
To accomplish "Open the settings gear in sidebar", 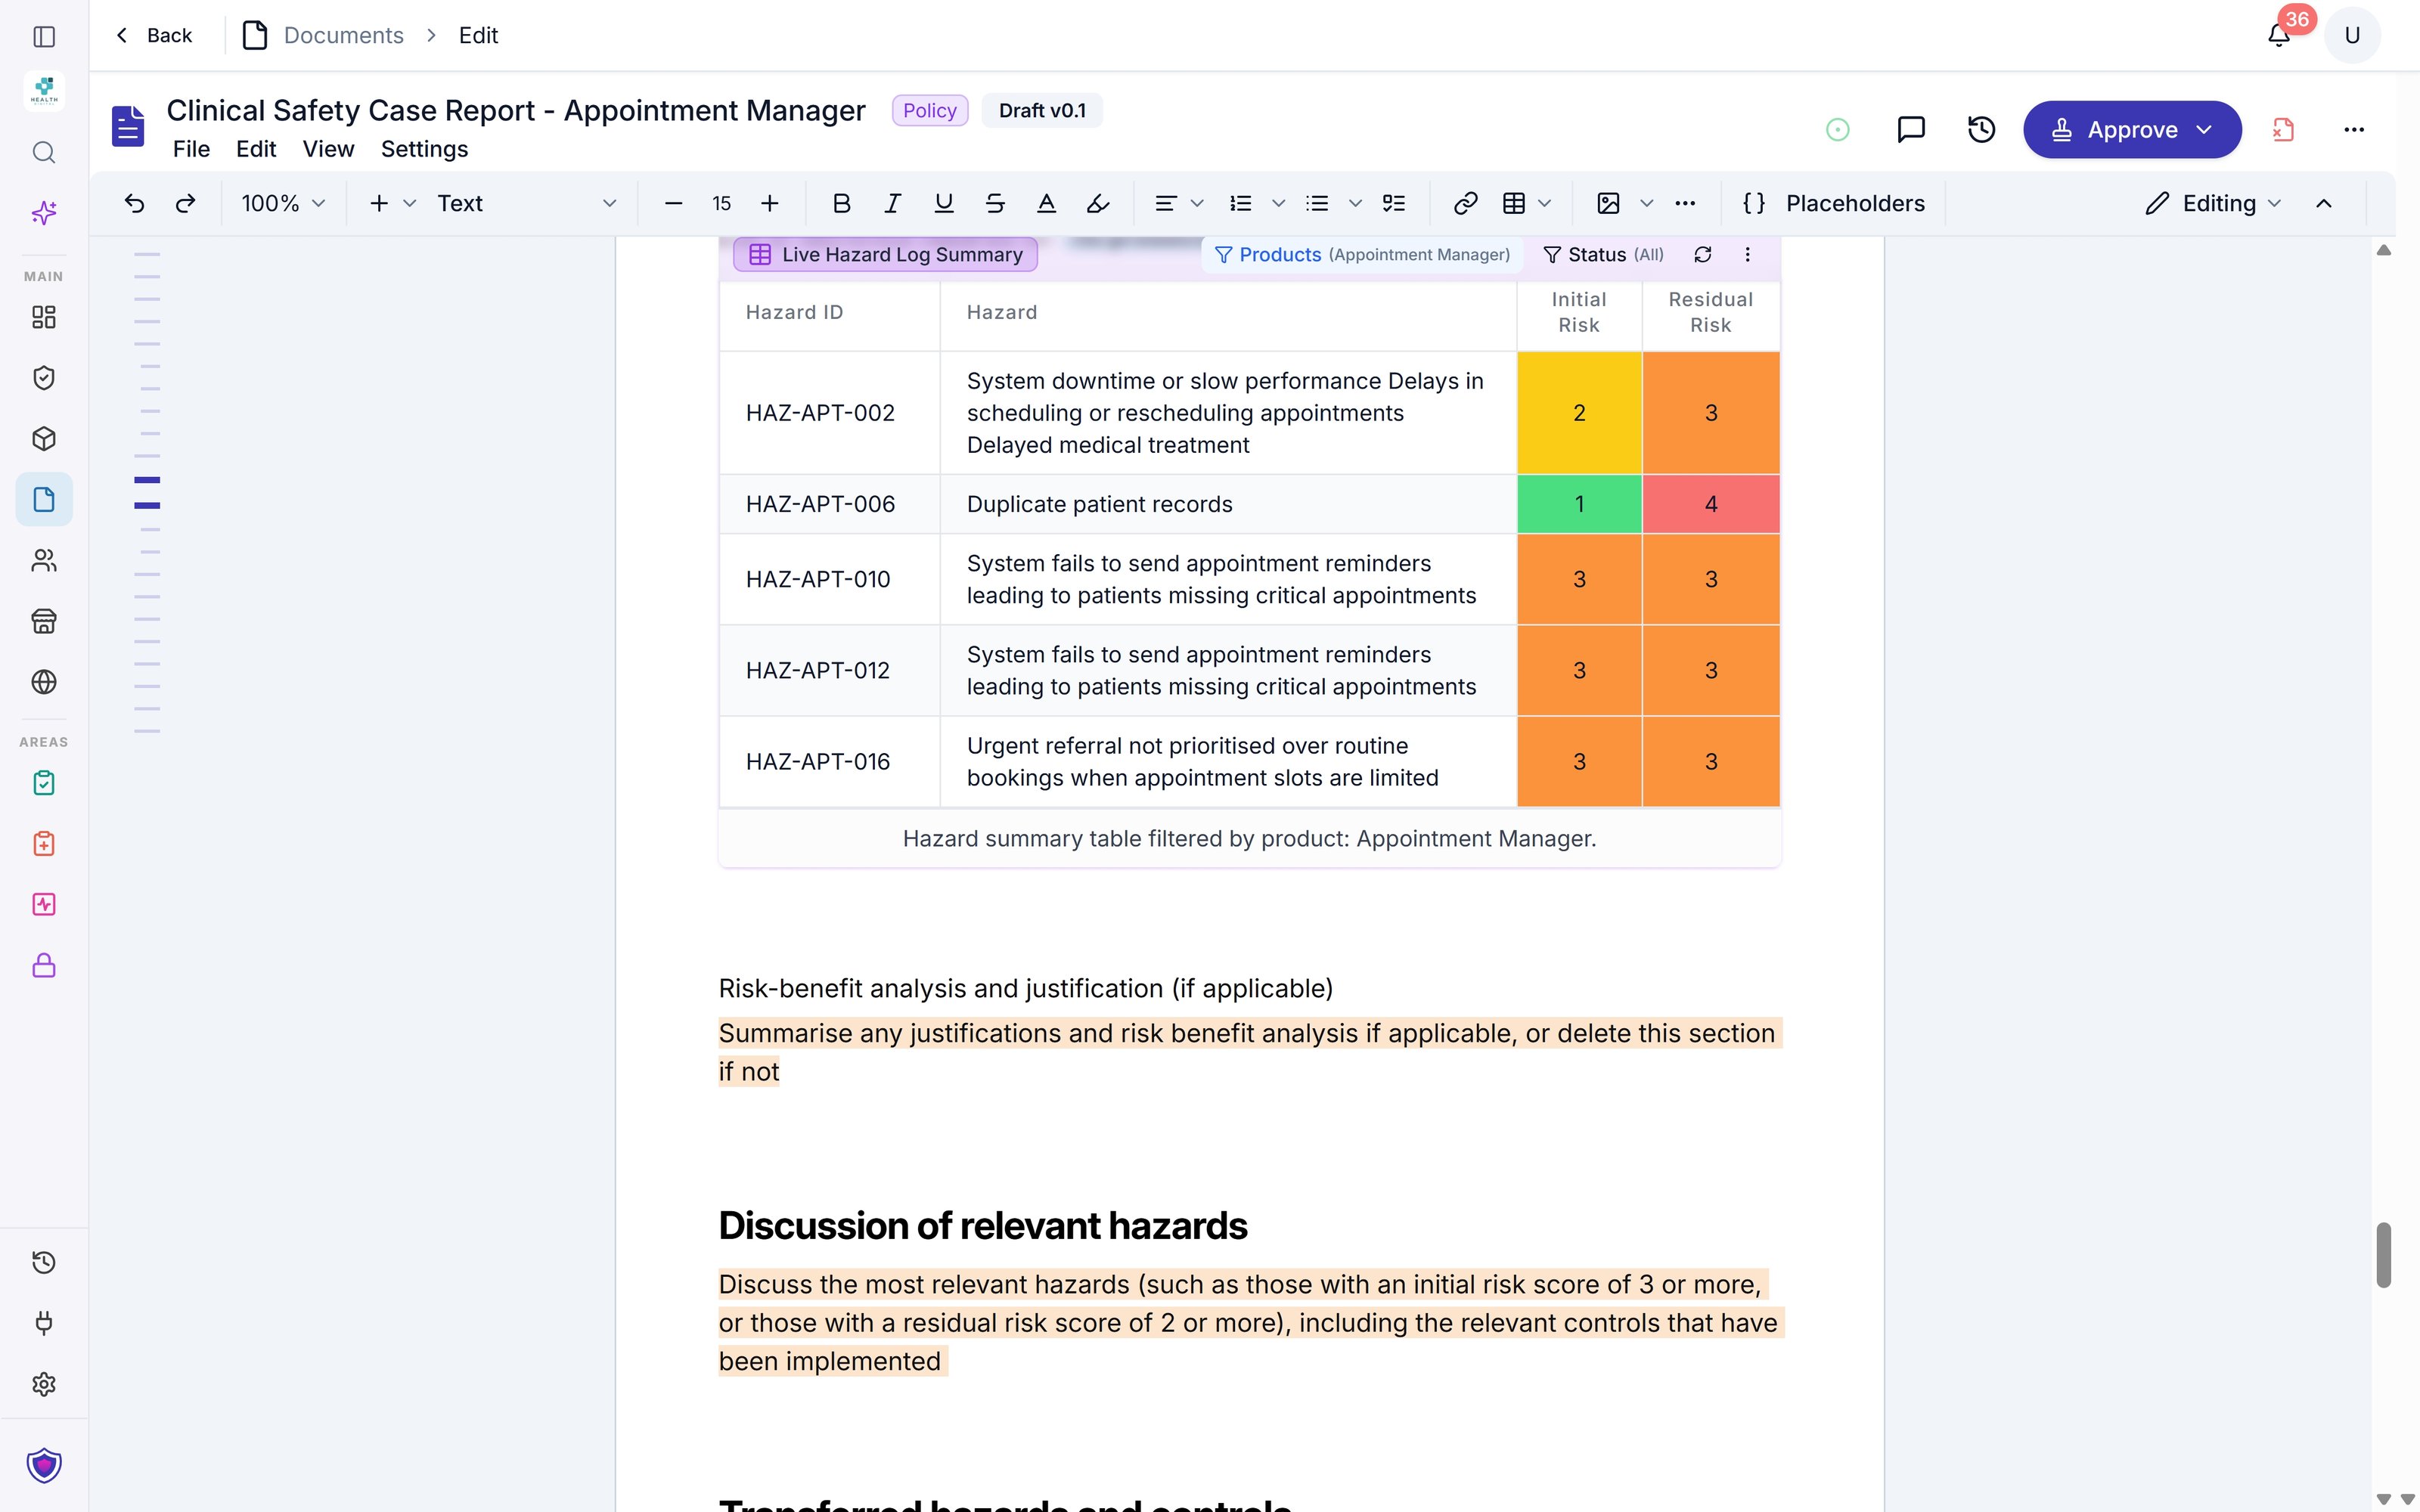I will (44, 1384).
